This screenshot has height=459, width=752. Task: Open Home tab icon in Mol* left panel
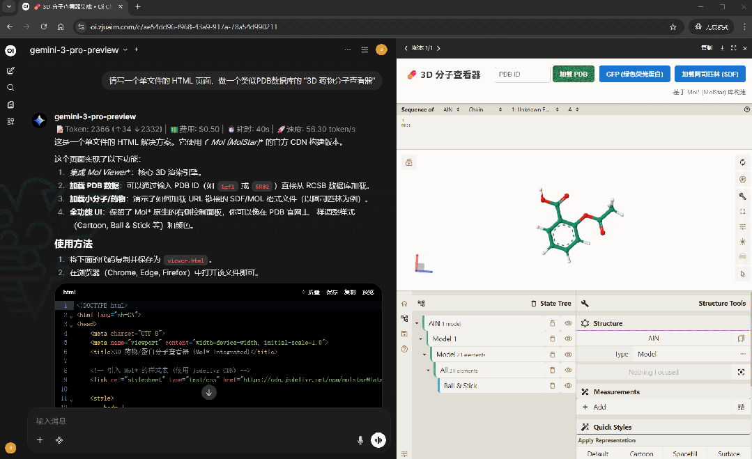click(x=404, y=303)
